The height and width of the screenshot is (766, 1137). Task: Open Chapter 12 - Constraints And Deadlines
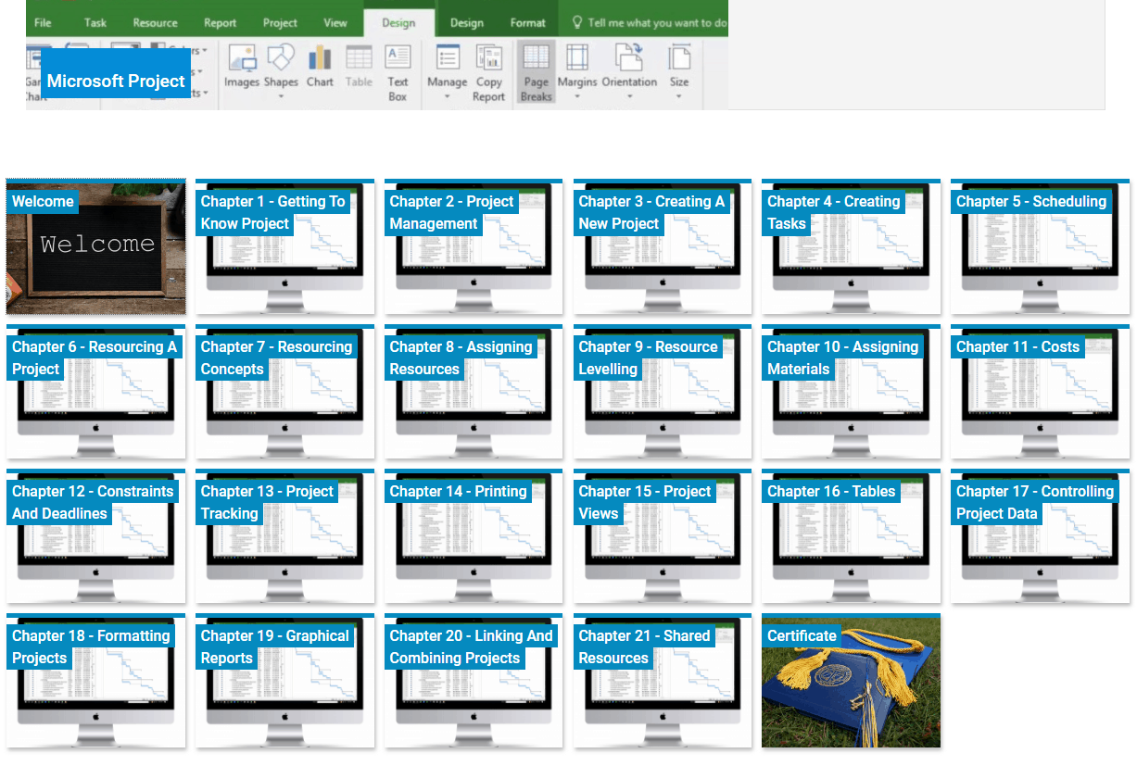(x=96, y=537)
